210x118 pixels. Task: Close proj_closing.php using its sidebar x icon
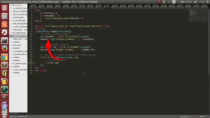(11, 23)
